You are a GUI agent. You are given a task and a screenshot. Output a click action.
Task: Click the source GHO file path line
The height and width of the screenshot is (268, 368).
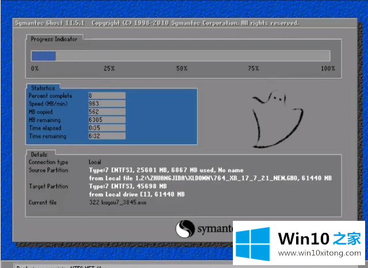tap(210, 178)
